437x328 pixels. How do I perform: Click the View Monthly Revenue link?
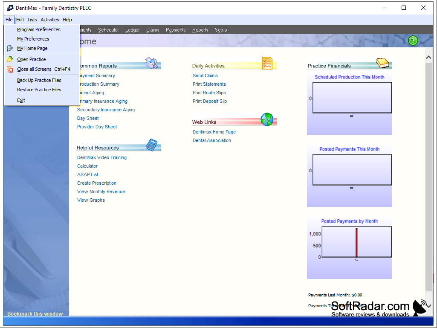[101, 192]
